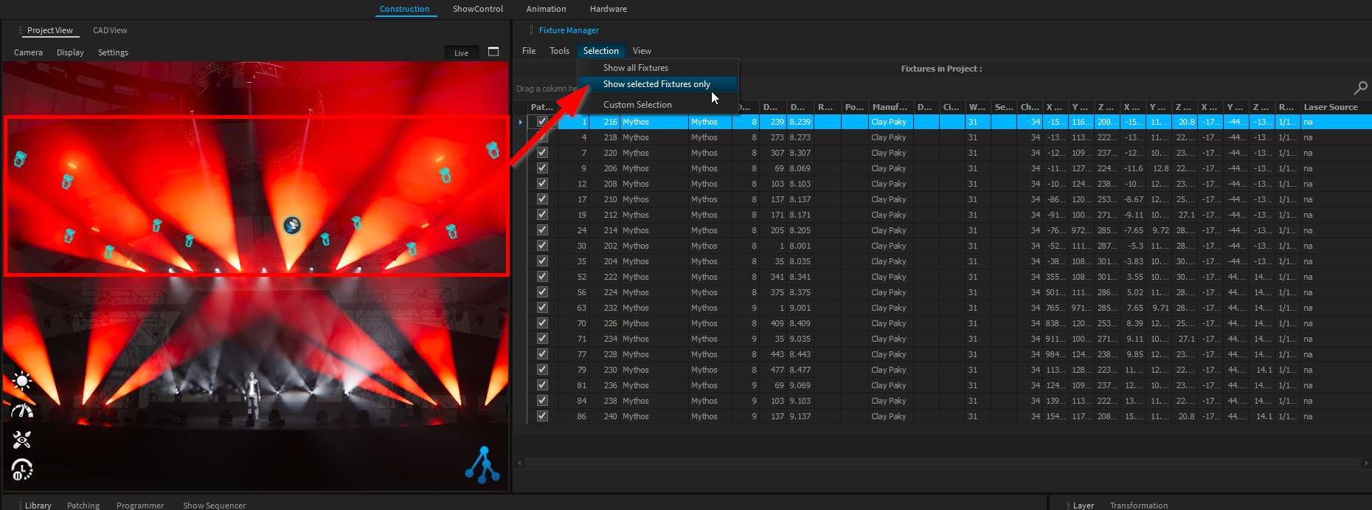Click the cell showing 8.443

(800, 354)
